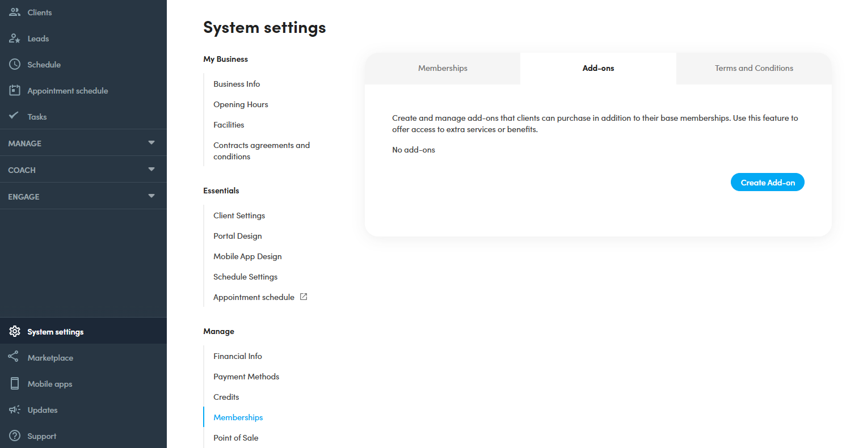846x448 pixels.
Task: Go to Opening Hours settings
Action: 241,104
